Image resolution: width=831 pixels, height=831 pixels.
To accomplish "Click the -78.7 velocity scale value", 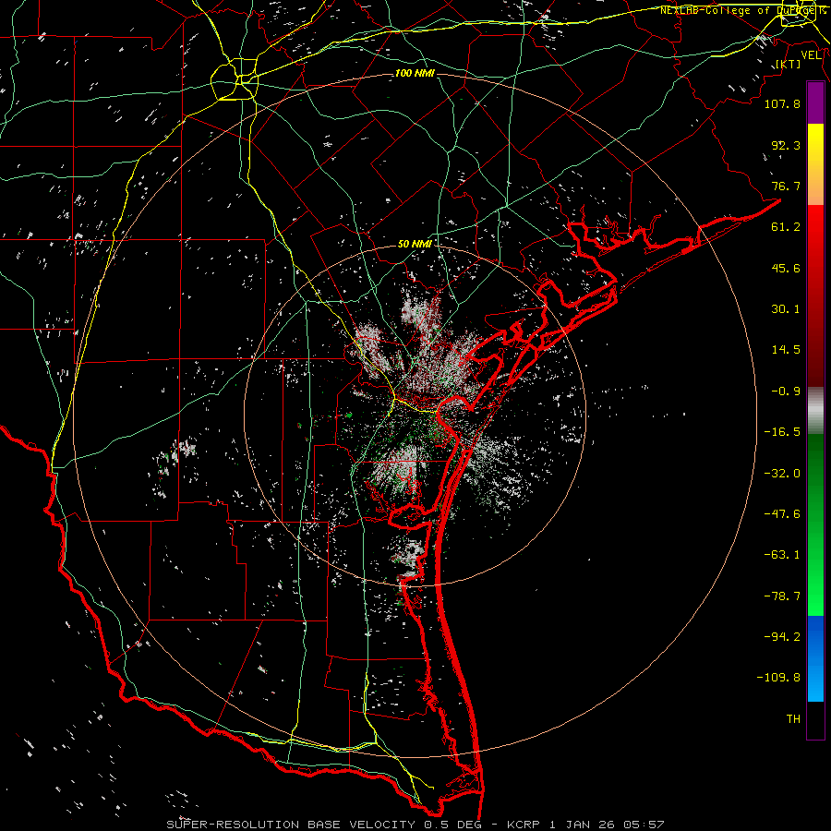I will (782, 596).
